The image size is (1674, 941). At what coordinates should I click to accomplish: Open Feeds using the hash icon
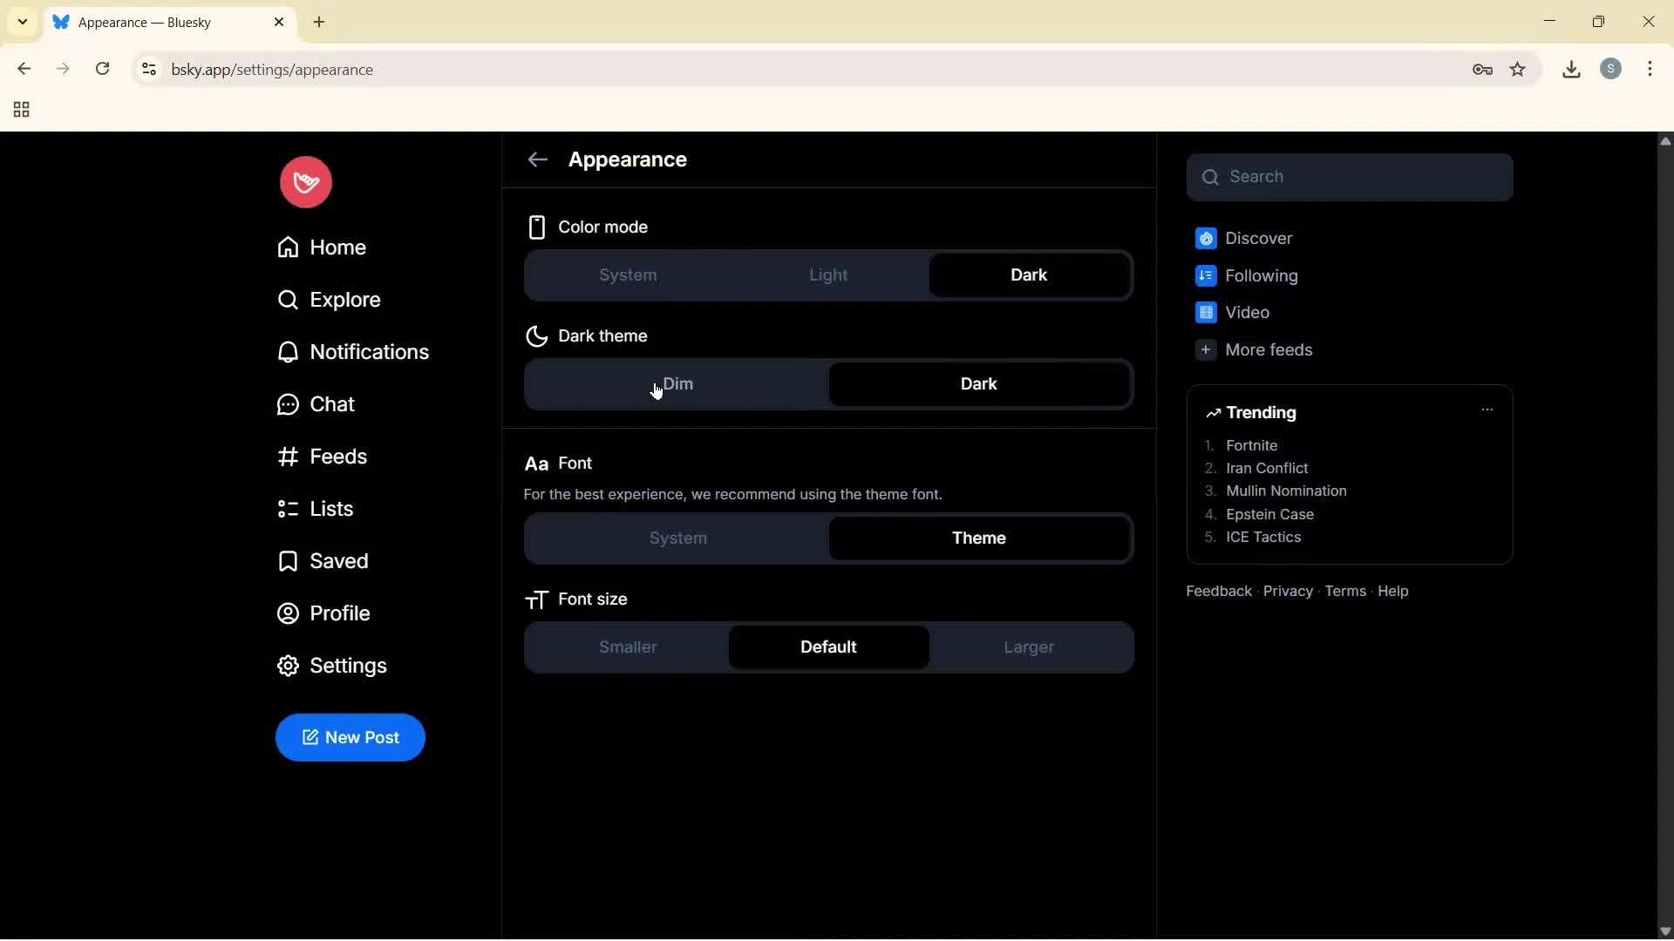[288, 456]
